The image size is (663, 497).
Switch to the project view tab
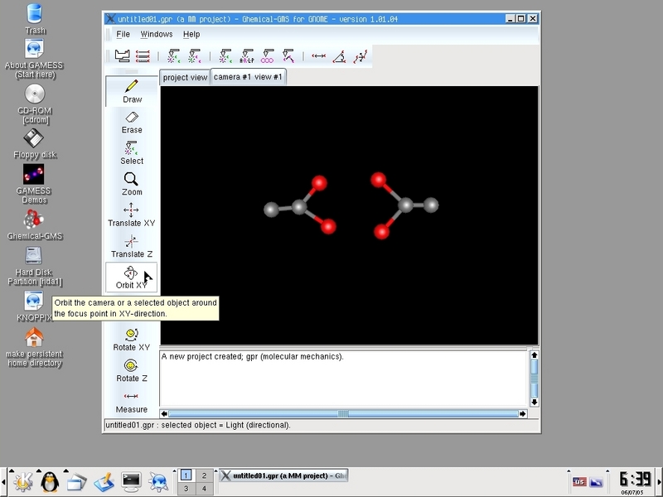coord(185,77)
